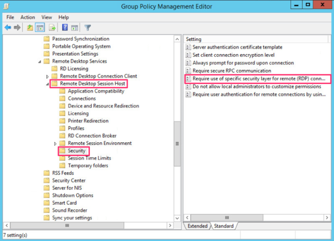Screen dimensions: 334x241
Task: Collapse the Remote Desktop Services node
Action: 39,62
